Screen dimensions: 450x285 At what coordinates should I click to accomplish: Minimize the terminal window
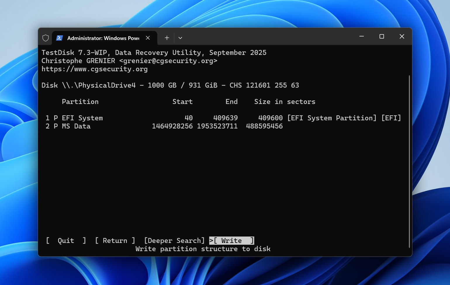point(361,36)
